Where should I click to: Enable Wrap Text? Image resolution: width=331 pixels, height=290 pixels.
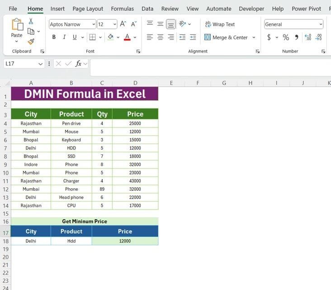[x=220, y=24]
